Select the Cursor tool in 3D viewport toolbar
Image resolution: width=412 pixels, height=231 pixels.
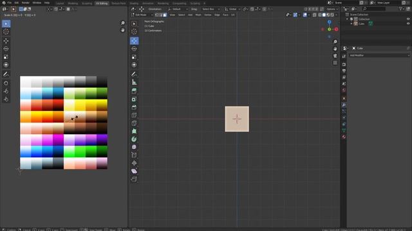point(134,31)
